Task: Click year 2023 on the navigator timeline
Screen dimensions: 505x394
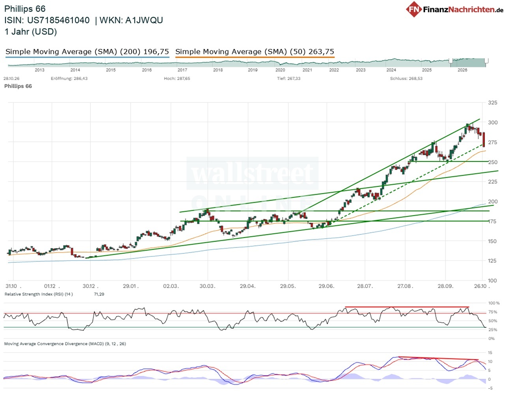Action: pos(361,70)
